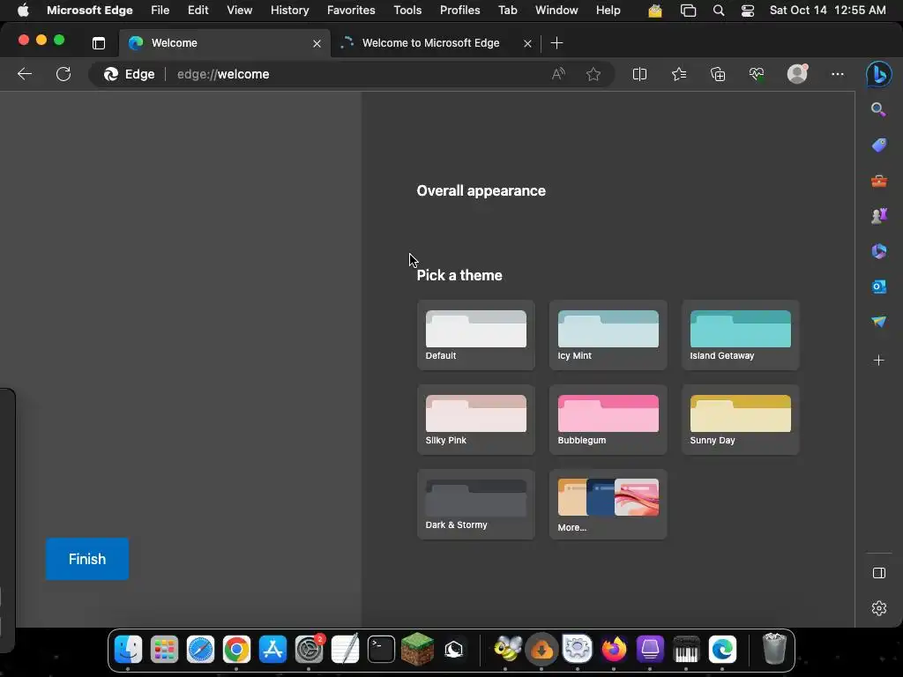
Task: Open sidebar Search icon
Action: click(878, 109)
